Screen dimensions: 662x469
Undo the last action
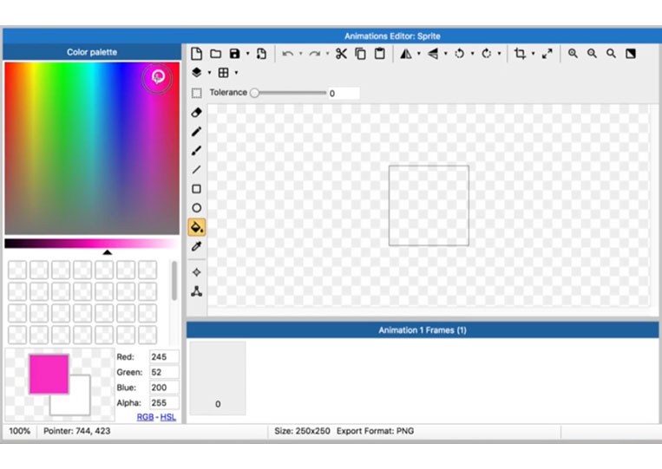tap(287, 54)
